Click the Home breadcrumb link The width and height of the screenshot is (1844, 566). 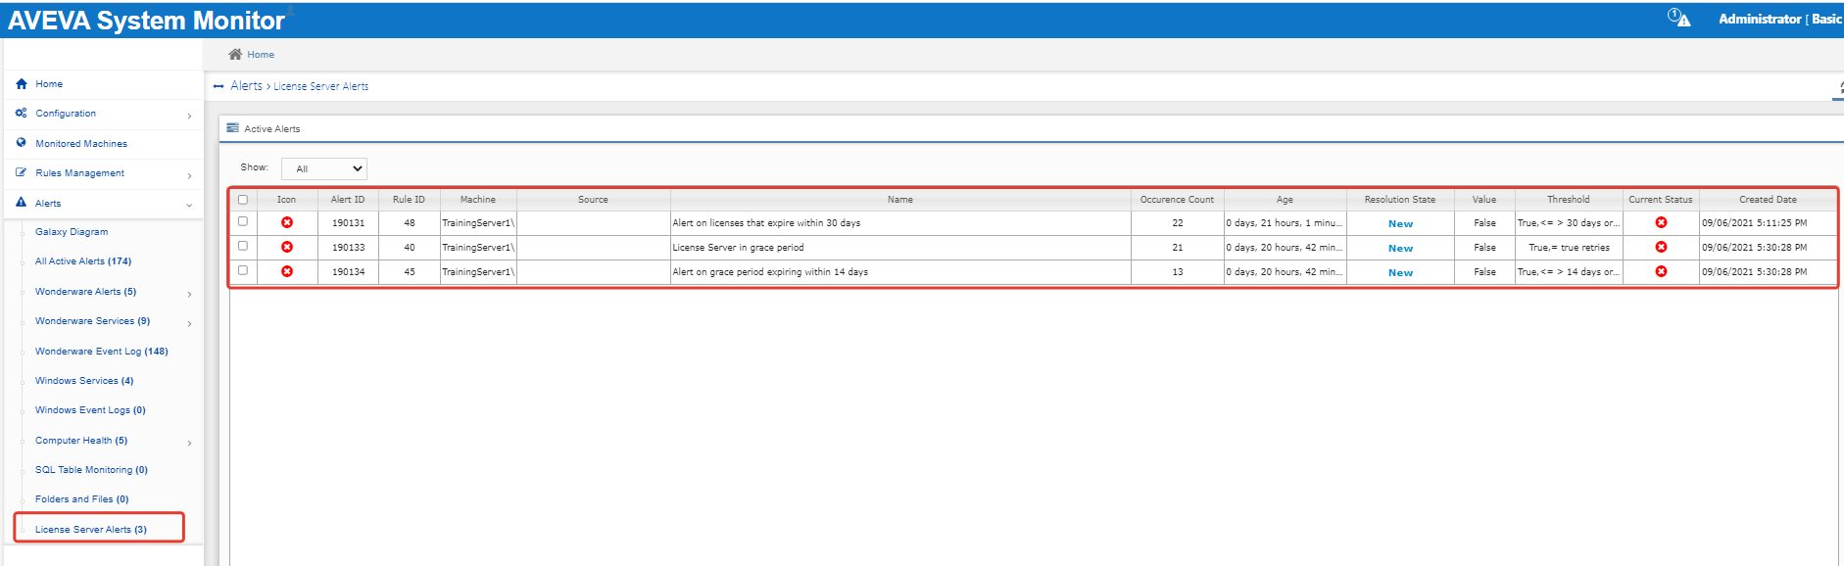click(261, 55)
